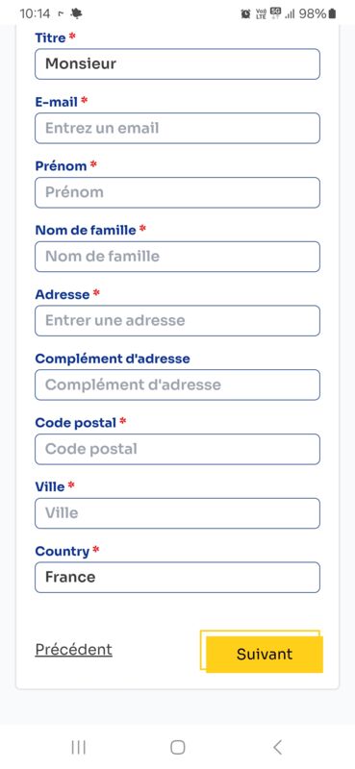Tap the Android recent apps icon

[x=79, y=748]
